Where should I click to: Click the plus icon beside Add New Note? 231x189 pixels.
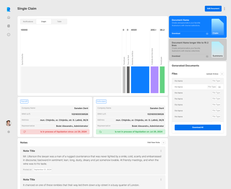click(164, 142)
